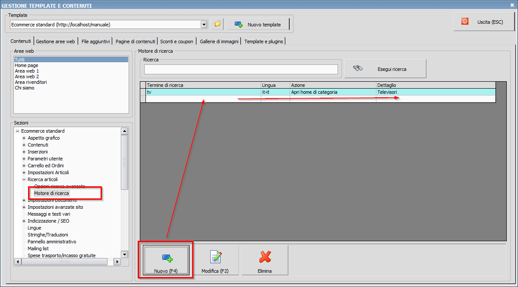
Task: Select Motore di ricerca tree item
Action: pos(52,193)
